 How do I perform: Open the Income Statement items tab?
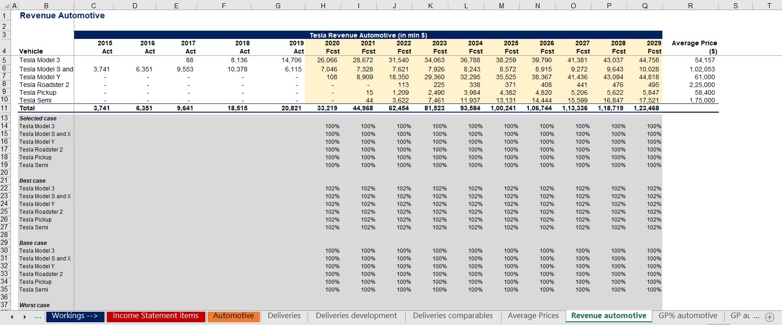[x=156, y=316]
